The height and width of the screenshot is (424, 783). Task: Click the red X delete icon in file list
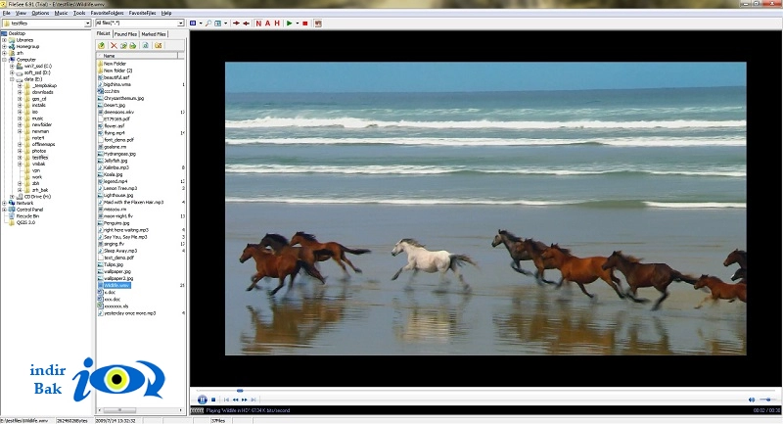click(114, 45)
